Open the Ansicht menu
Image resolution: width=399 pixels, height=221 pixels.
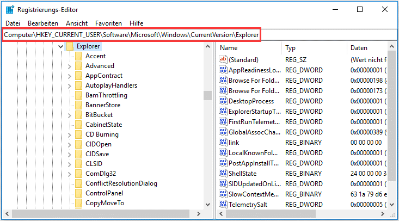(x=77, y=23)
